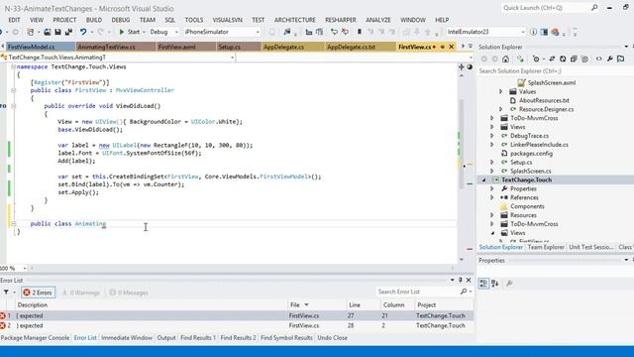Click Sync with Active Document icon
This screenshot has width=634, height=357.
(x=552, y=59)
